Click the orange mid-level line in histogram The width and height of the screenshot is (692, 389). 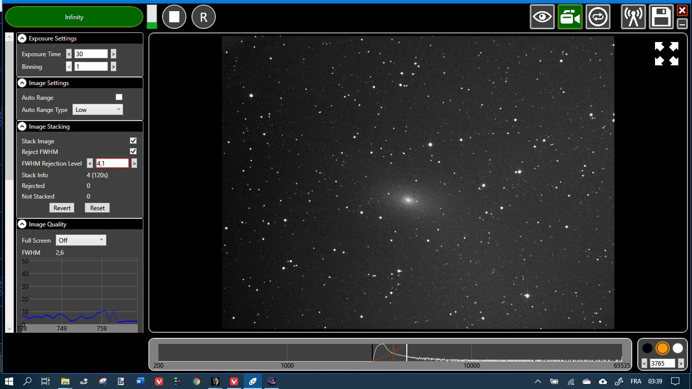click(394, 353)
